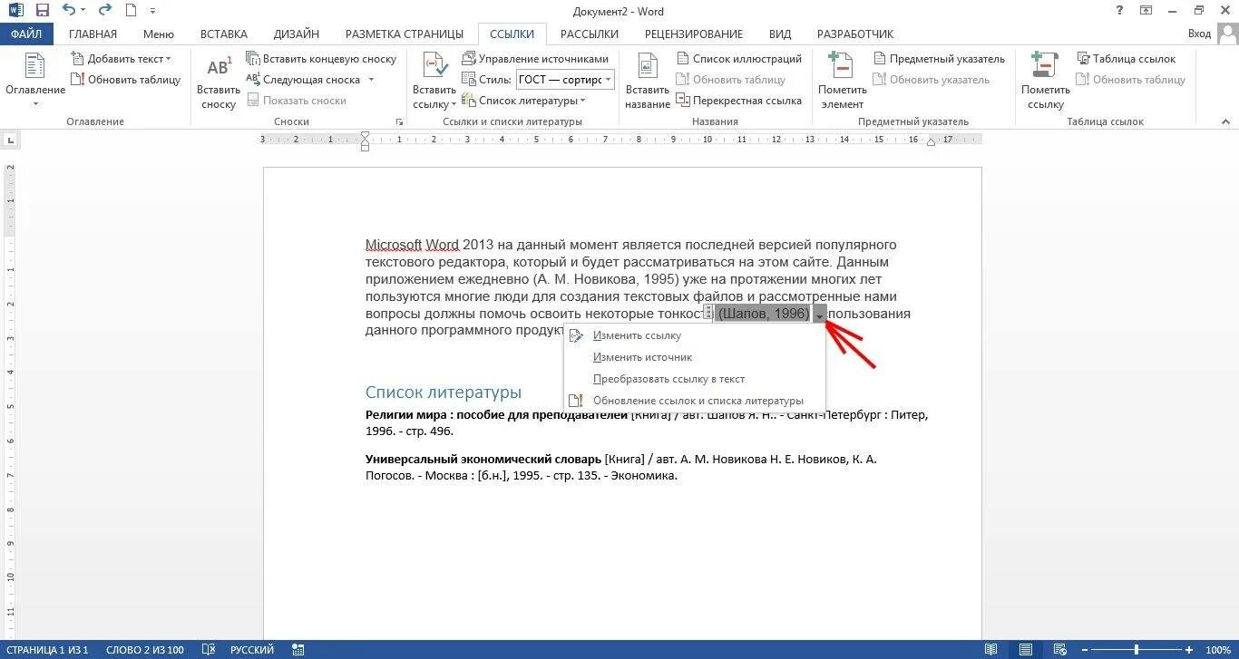Switch to the ВСТАВКА tab
The height and width of the screenshot is (659, 1239).
pos(223,34)
